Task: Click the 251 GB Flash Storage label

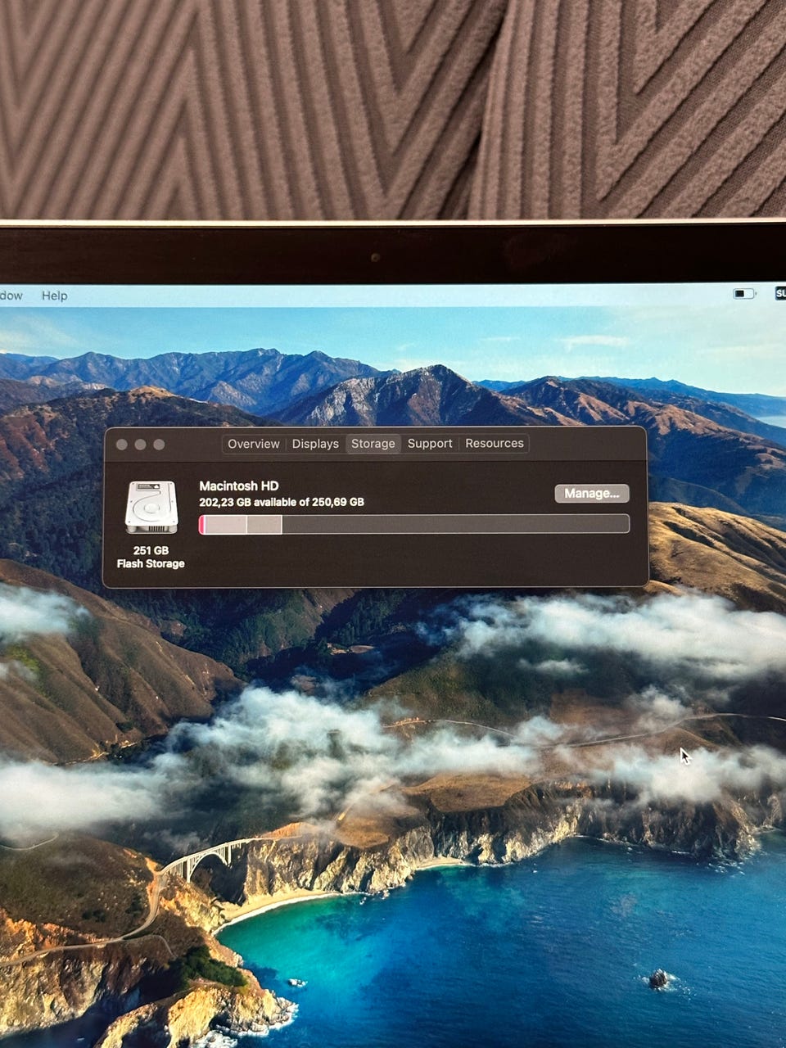Action: tap(151, 557)
